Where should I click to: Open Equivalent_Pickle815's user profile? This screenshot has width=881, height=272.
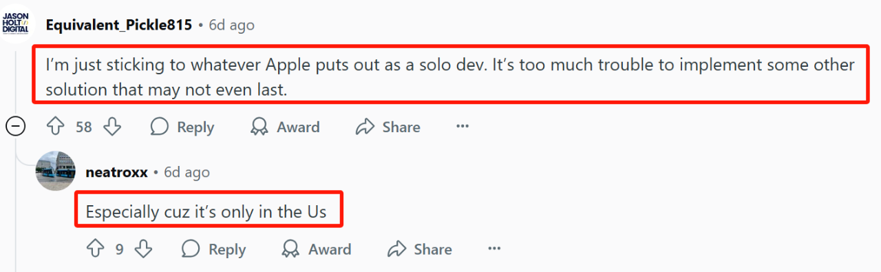pos(119,25)
